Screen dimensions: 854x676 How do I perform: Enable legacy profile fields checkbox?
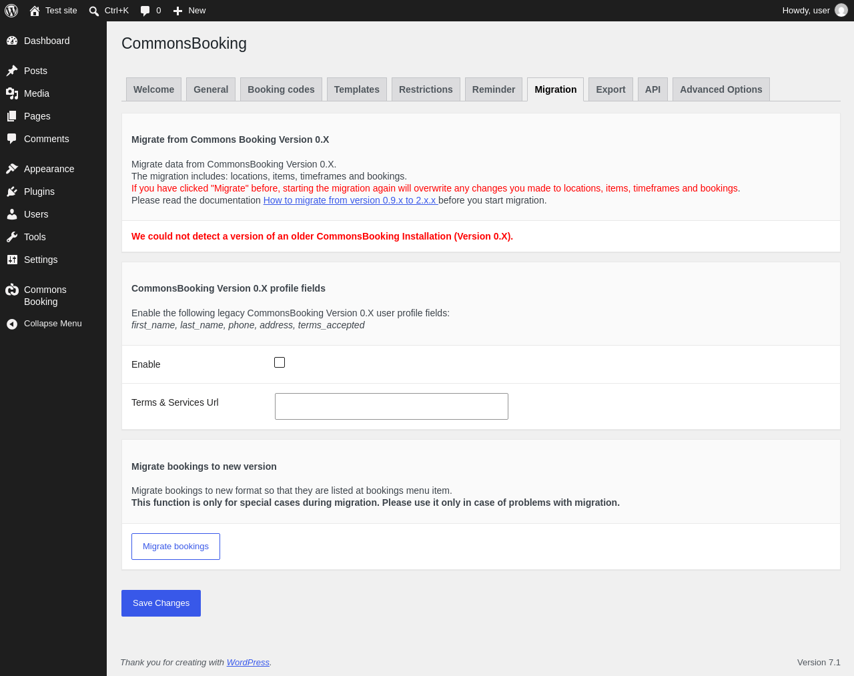(x=280, y=362)
